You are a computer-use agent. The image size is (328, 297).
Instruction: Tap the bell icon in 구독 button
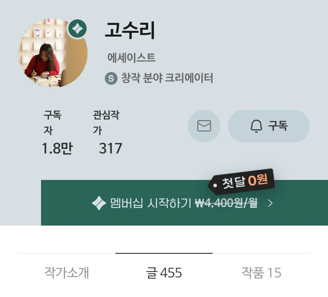tap(256, 126)
